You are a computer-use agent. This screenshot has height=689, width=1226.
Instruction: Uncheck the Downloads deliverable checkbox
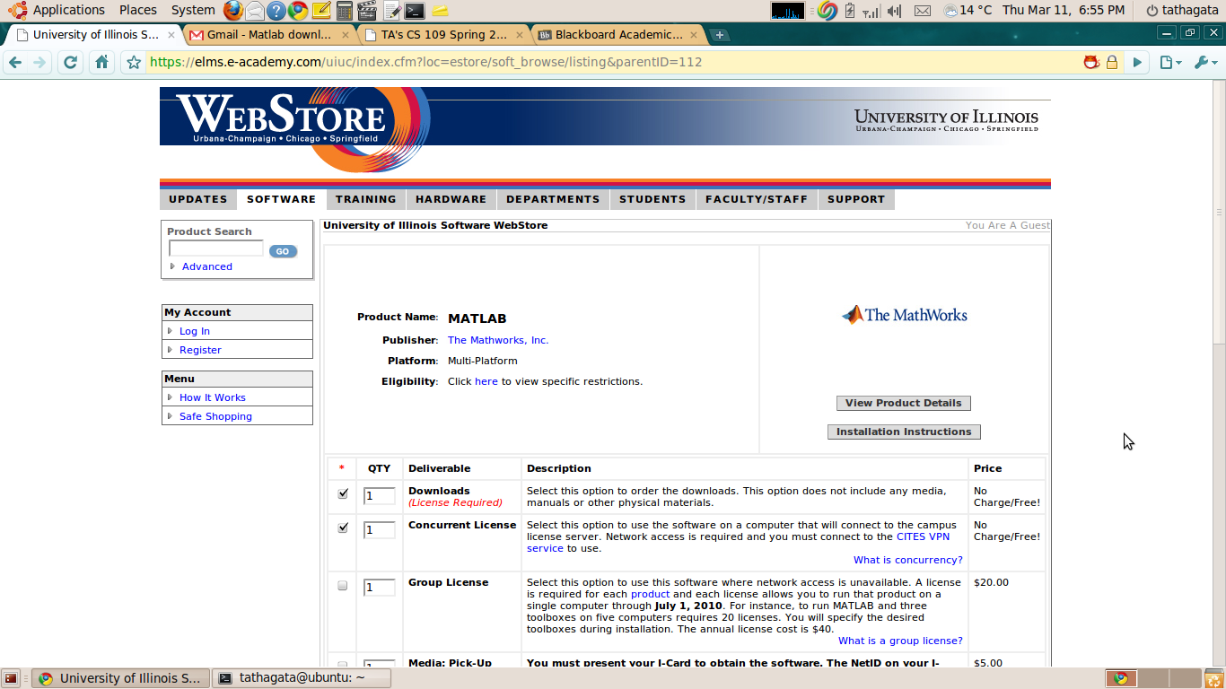343,493
